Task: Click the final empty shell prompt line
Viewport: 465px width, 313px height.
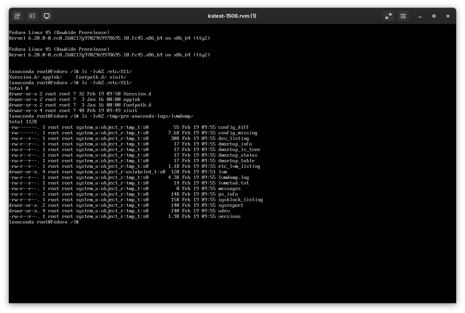Action: (x=44, y=222)
